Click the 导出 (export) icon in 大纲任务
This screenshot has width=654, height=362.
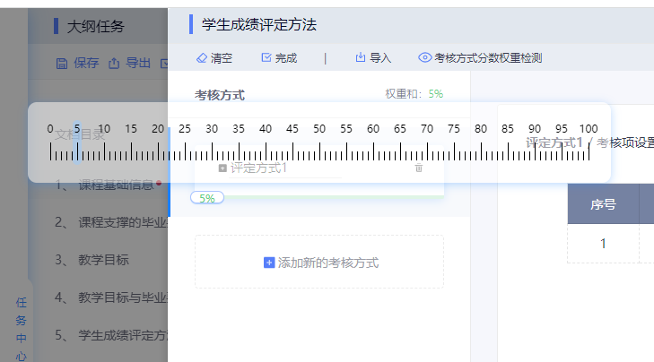[114, 64]
